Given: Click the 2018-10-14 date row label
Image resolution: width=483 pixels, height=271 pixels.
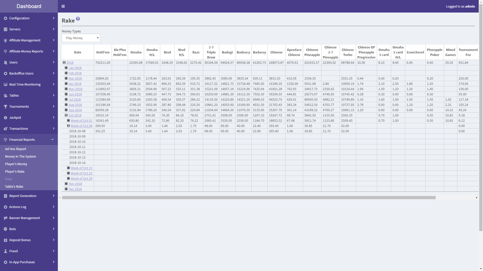Looking at the screenshot, I should [77, 163].
